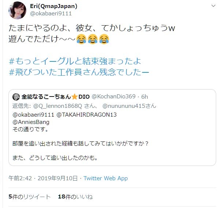This screenshot has width=218, height=208.
Task: Click the Twitter Web App source link
Action: point(105,178)
